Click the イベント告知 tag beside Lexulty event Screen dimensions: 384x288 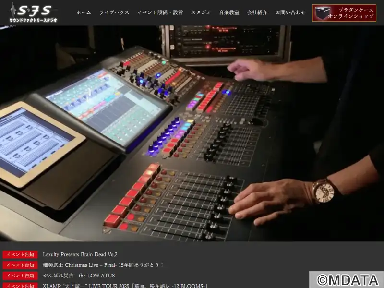click(x=20, y=254)
